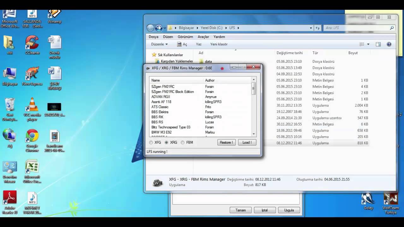Screen dimensions: 404x227
Task: Open the Düzenle dropdown in Explorer
Action: (159, 44)
